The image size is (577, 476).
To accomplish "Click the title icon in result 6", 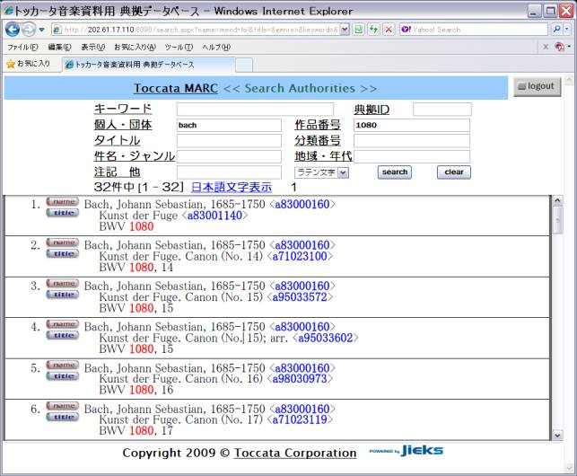I will [x=63, y=418].
